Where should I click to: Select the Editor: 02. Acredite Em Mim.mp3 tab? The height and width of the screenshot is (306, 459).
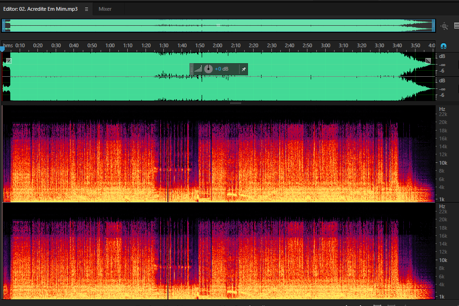coord(40,9)
